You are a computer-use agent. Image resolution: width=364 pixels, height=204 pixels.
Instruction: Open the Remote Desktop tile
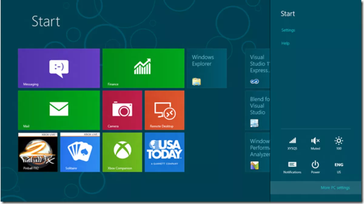pos(164,110)
